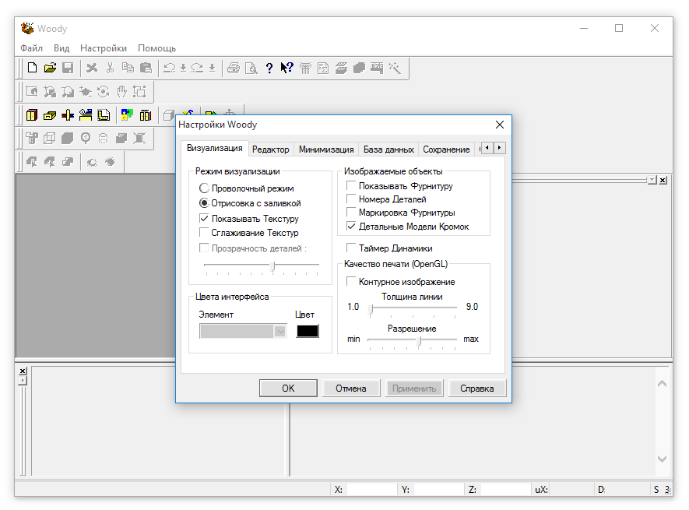This screenshot has height=510, width=689.
Task: Switch to the Сохранение tab
Action: [446, 149]
